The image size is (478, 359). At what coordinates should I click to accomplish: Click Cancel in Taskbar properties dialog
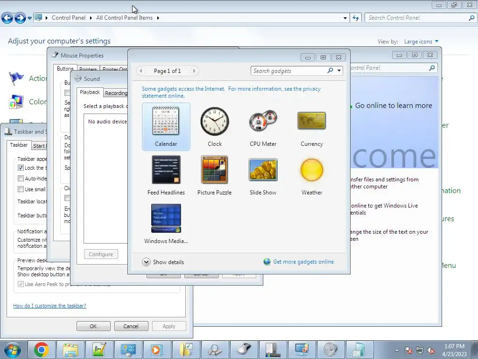tap(131, 326)
